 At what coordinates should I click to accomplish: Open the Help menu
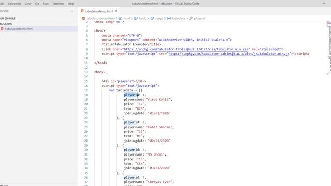click(71, 4)
